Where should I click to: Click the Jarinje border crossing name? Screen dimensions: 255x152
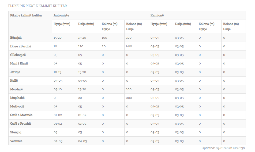(x=15, y=72)
